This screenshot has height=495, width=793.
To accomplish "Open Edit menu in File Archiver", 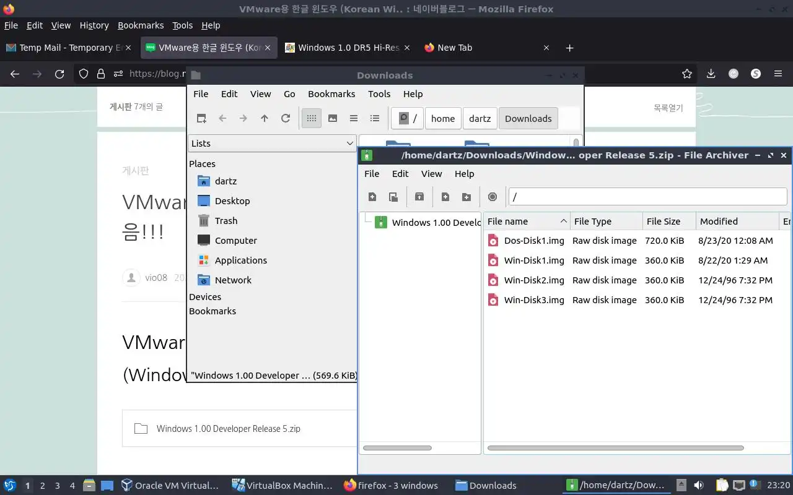I will click(400, 174).
